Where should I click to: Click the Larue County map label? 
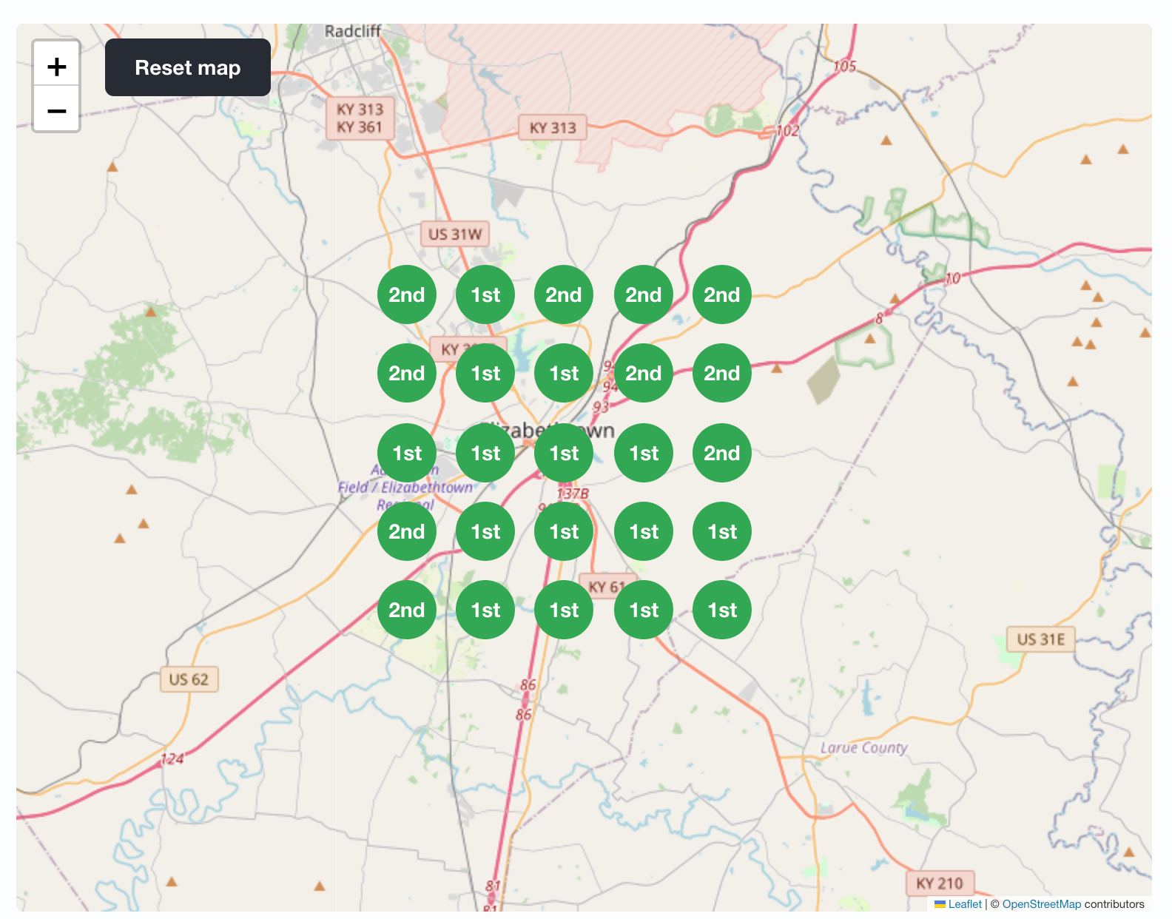[x=863, y=747]
